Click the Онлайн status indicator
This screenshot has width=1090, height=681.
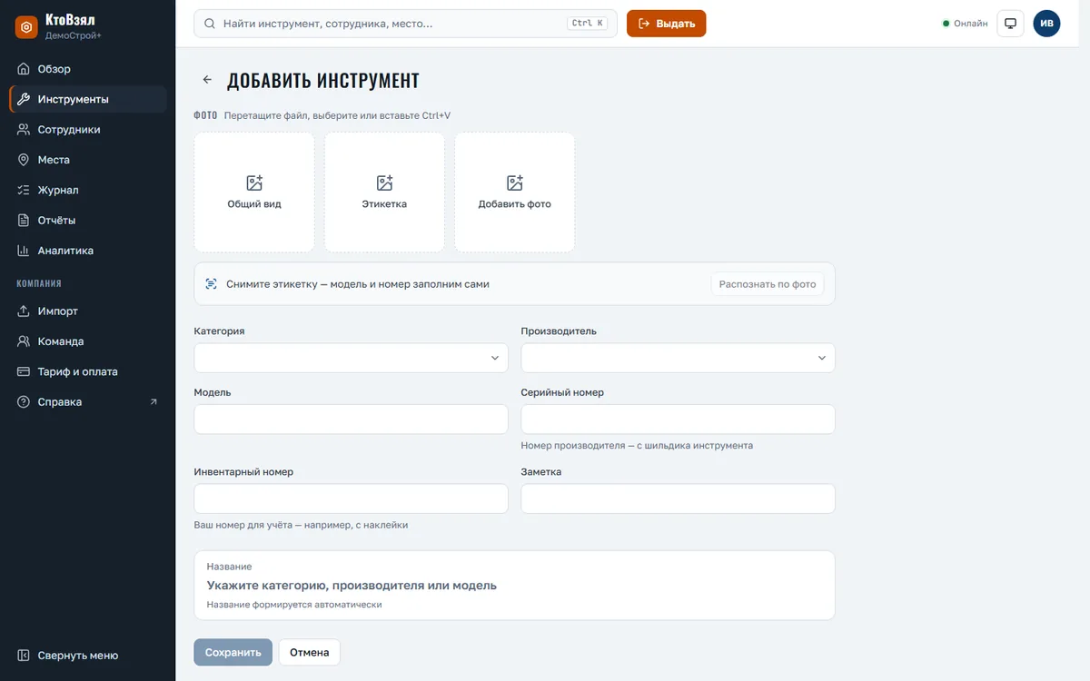965,24
